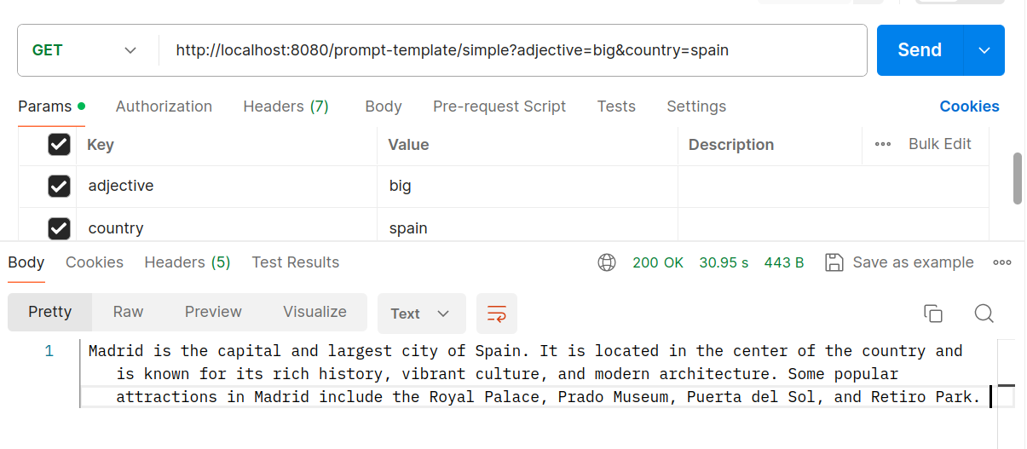Select the Raw view
Image resolution: width=1027 pixels, height=449 pixels.
(x=128, y=312)
